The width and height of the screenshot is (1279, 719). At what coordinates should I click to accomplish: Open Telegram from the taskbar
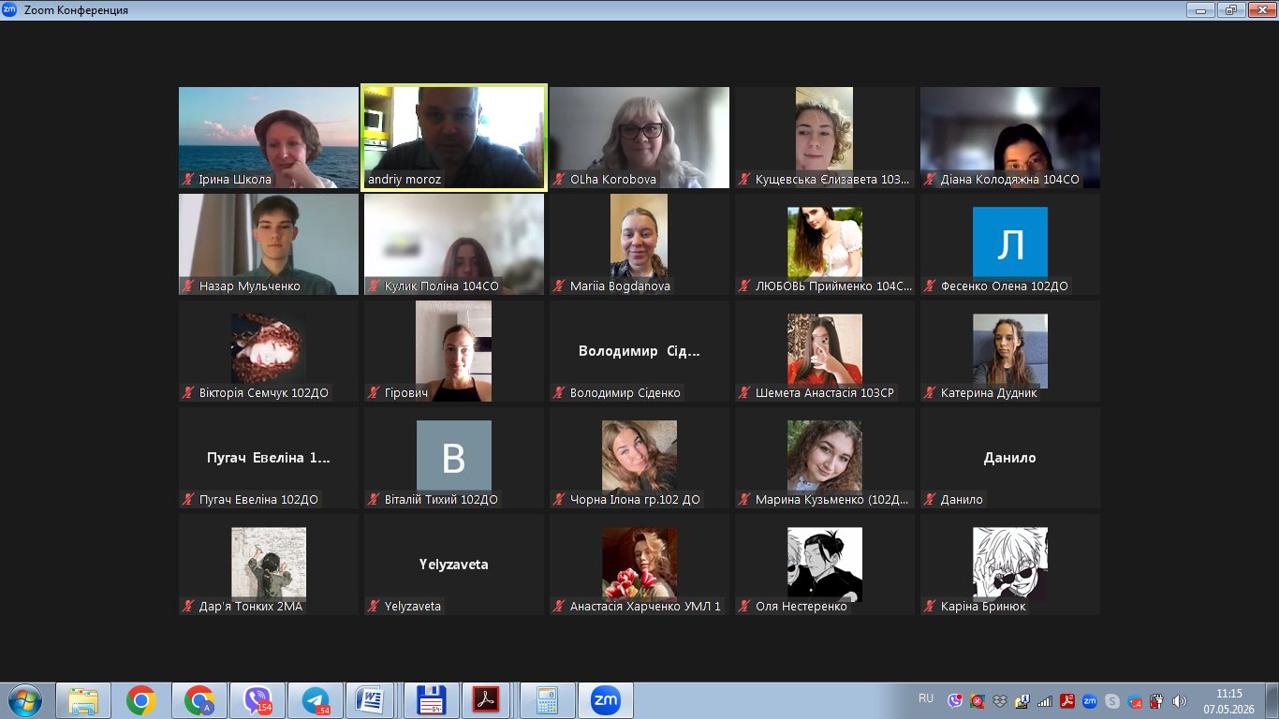316,700
